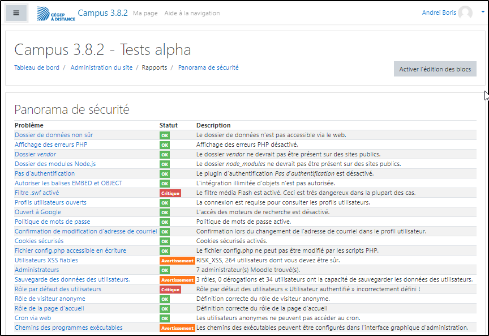Click Avertissement badge for Utilisateurs XSS fiables
The width and height of the screenshot is (489, 336).
tap(177, 261)
